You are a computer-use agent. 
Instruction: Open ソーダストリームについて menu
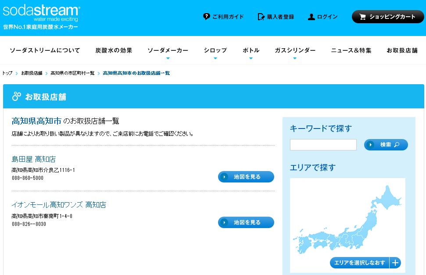[x=45, y=50]
